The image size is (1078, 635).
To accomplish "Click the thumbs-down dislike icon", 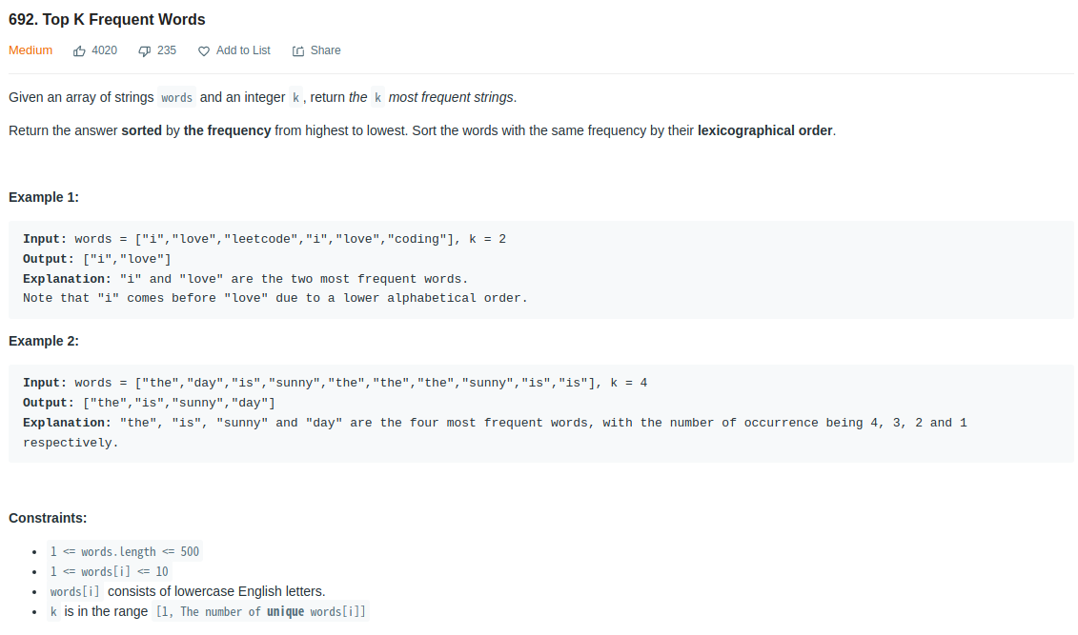I will coord(144,50).
